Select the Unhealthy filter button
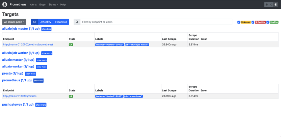Screen dimensions: 281x137 45,22
